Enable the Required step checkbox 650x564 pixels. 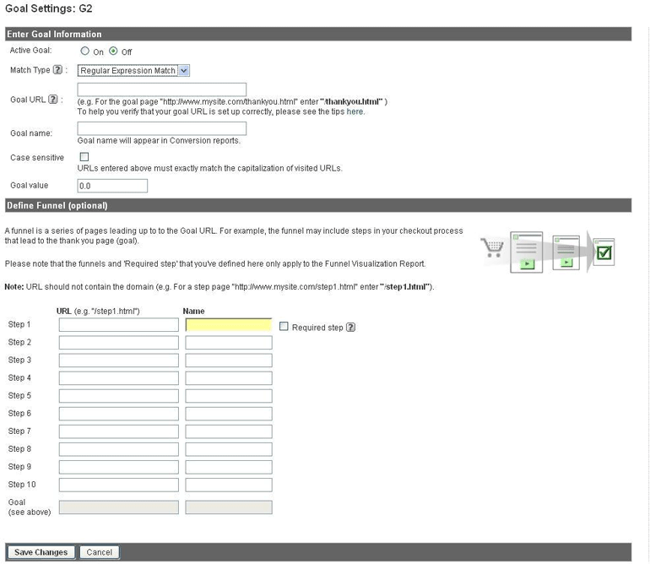tap(284, 327)
